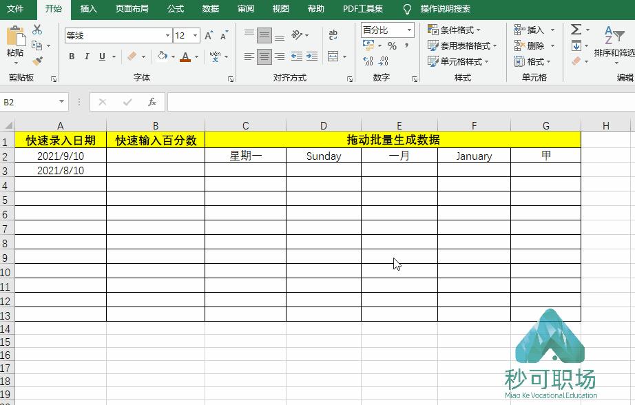635x405 pixels.
Task: Click the Increase Decimal icon
Action: 366,60
